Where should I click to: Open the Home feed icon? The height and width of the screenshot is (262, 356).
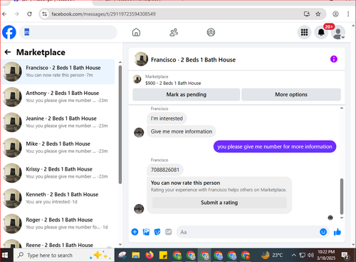[136, 32]
